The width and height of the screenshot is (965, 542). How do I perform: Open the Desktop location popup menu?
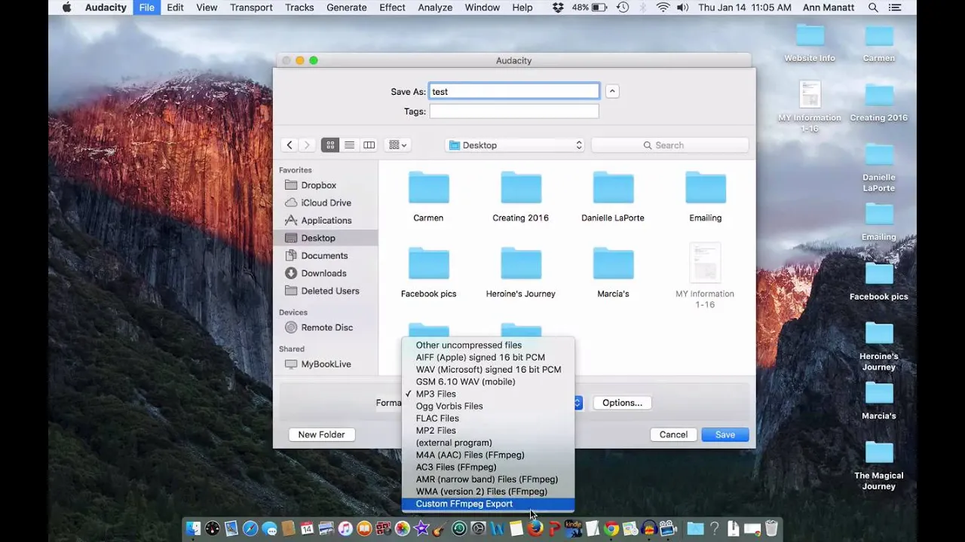click(515, 145)
